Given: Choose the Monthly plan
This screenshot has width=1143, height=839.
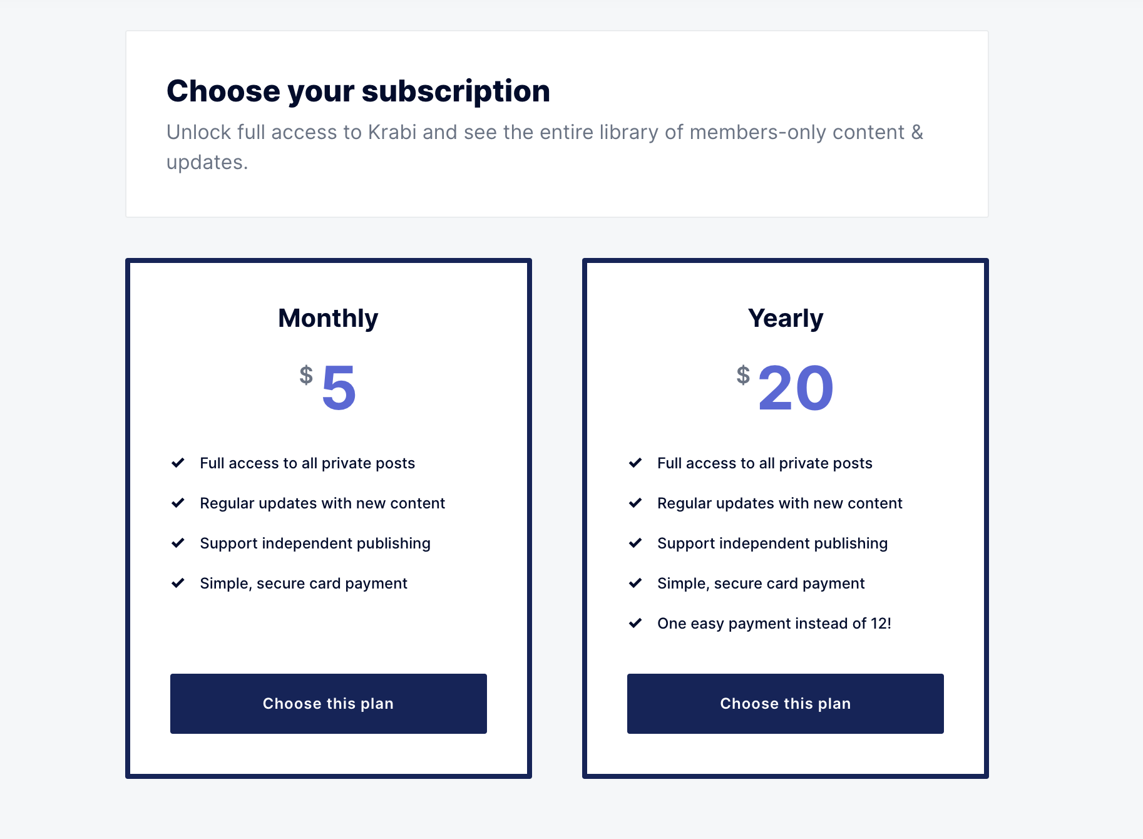Looking at the screenshot, I should pos(328,703).
